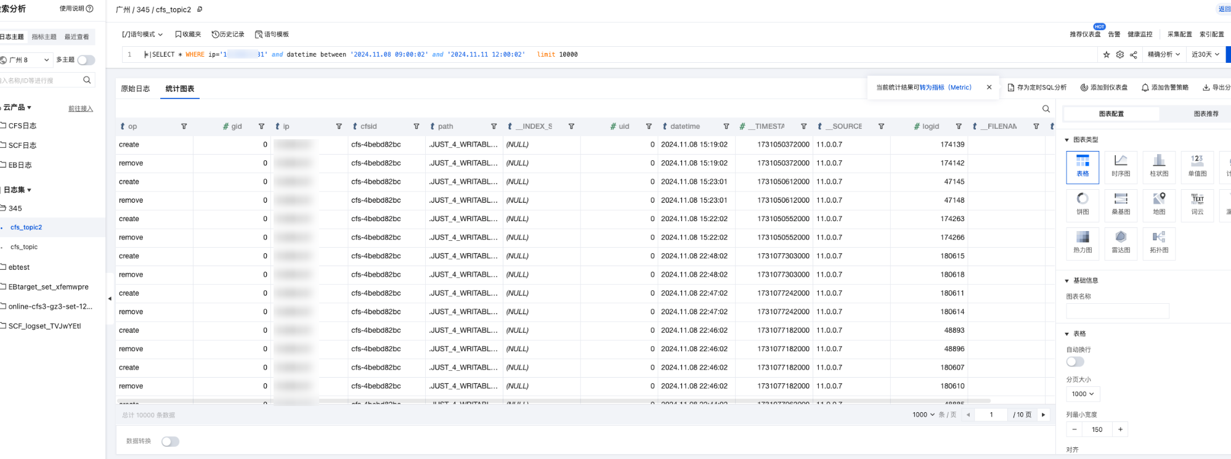Image resolution: width=1231 pixels, height=459 pixels.
Task: Click the 添加到仪表盘 button
Action: [x=1104, y=87]
